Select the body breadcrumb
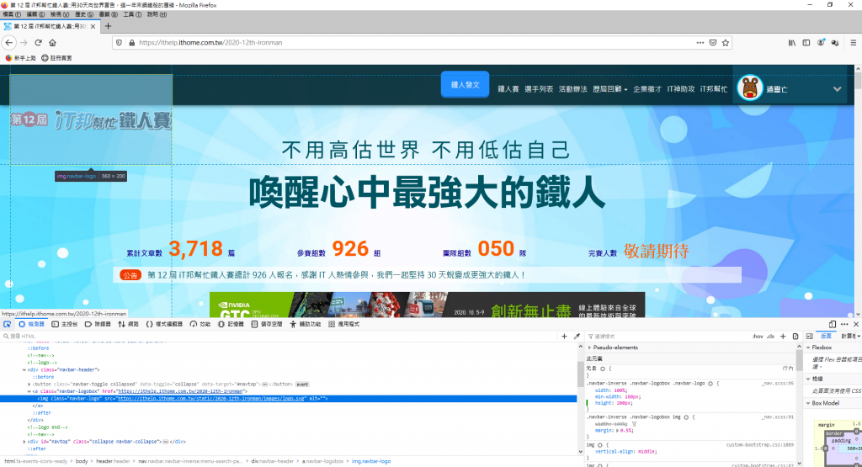This screenshot has width=862, height=467. (82, 461)
